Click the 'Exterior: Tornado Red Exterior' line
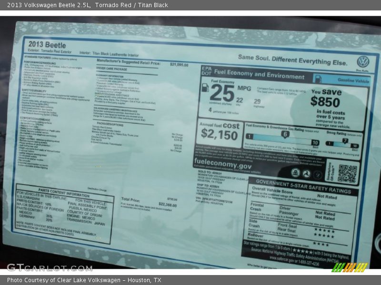Image resolution: width=381 pixels, height=285 pixels. click(x=50, y=51)
